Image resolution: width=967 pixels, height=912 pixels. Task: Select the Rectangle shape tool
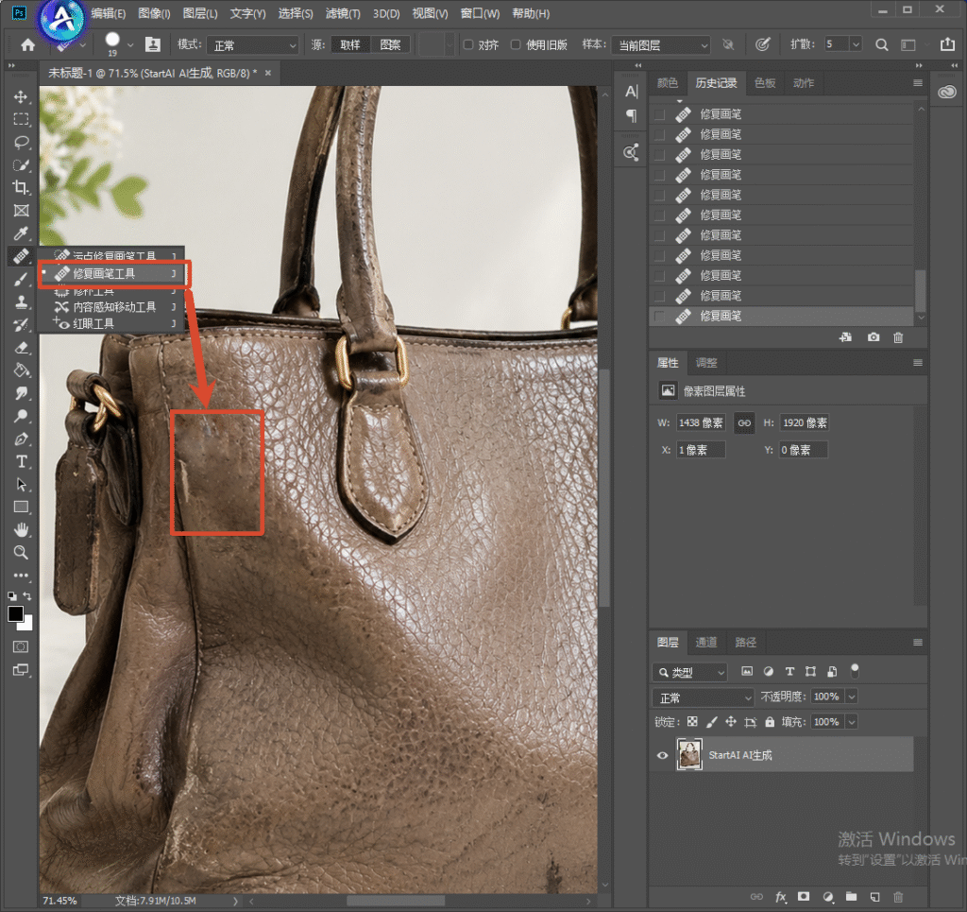tap(21, 508)
